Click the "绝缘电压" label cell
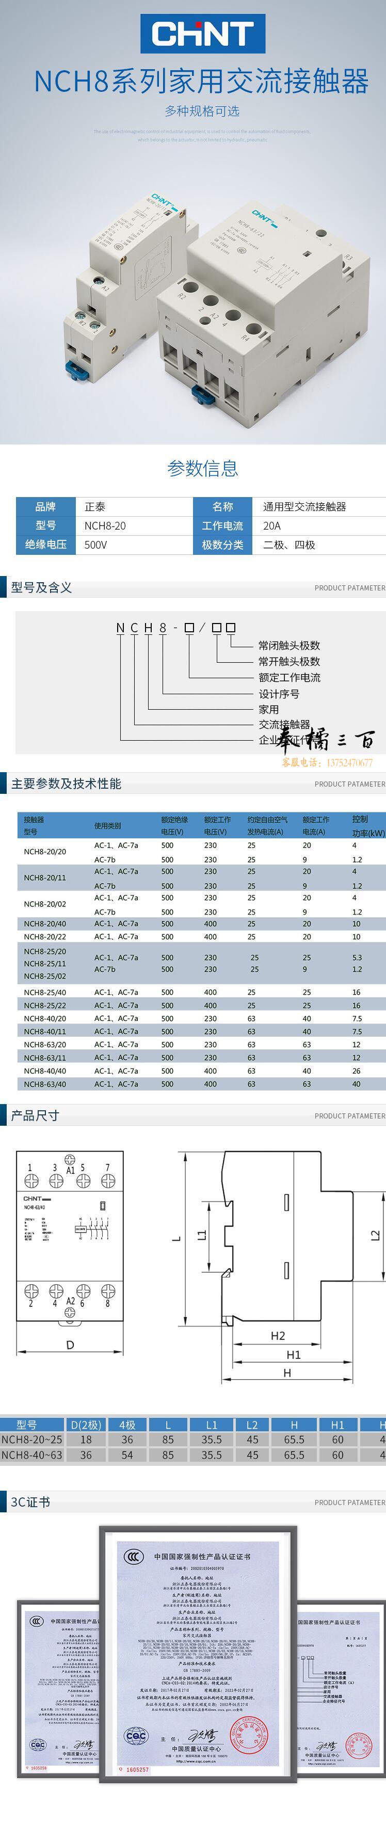 coord(45,545)
